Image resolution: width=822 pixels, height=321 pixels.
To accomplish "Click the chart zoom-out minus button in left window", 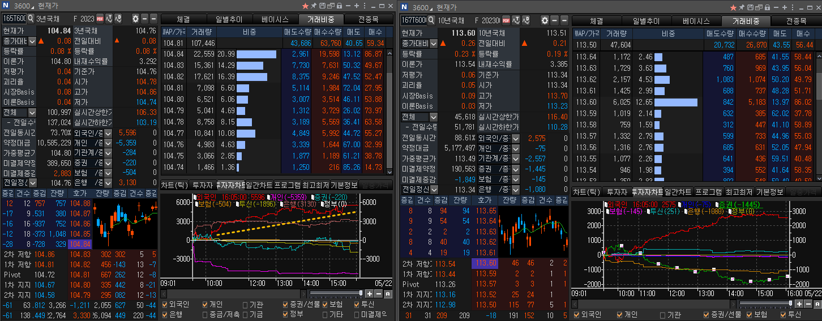I will tap(379, 293).
